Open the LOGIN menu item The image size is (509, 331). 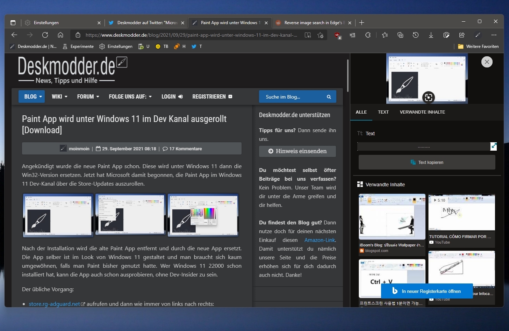(172, 96)
